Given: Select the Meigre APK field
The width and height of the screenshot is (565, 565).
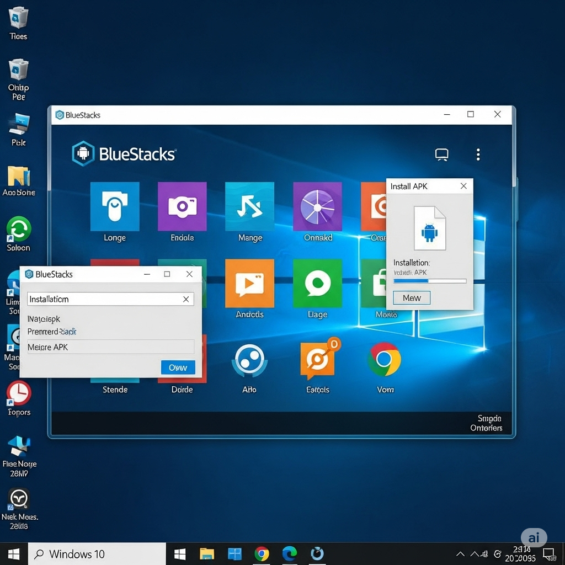Looking at the screenshot, I should coord(110,347).
